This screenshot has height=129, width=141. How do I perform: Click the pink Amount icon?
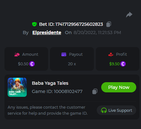coord(17,54)
